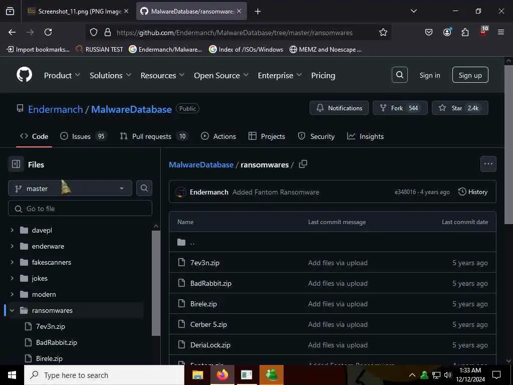Open the Open Source dropdown menu
Viewport: 513px width, 385px height.
pos(221,75)
